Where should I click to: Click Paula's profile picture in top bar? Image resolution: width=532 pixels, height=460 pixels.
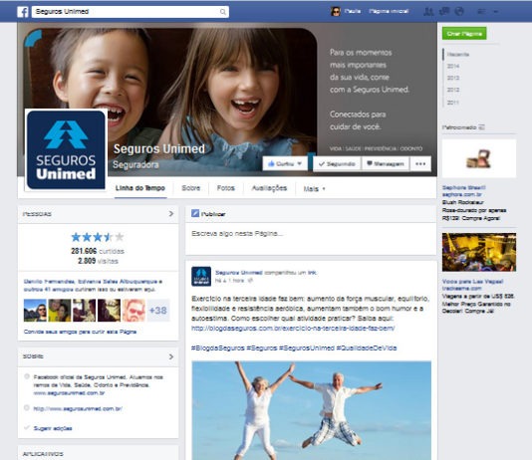coord(336,12)
